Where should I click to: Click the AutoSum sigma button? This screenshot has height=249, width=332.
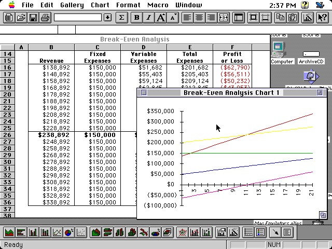[x=121, y=18]
